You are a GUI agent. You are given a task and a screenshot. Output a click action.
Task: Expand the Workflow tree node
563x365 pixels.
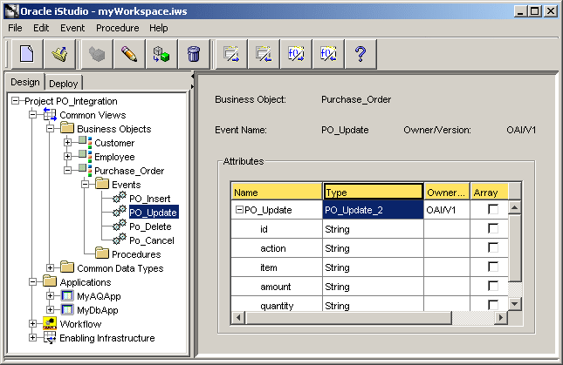[x=32, y=324]
